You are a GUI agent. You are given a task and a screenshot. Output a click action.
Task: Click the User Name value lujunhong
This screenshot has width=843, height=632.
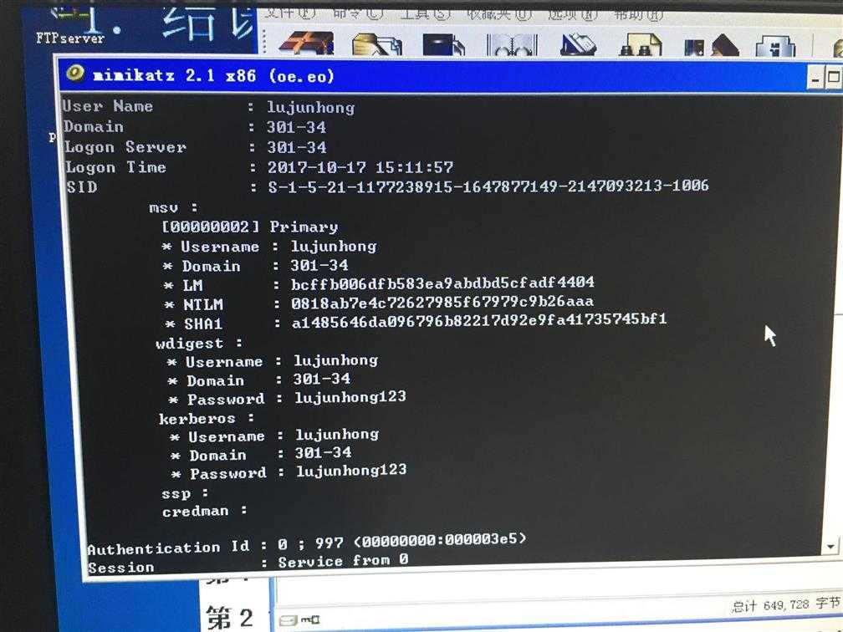click(311, 108)
